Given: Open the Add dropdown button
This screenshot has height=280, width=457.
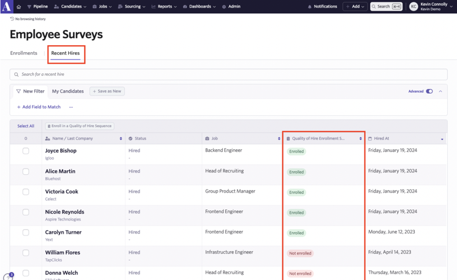Looking at the screenshot, I should (x=355, y=6).
